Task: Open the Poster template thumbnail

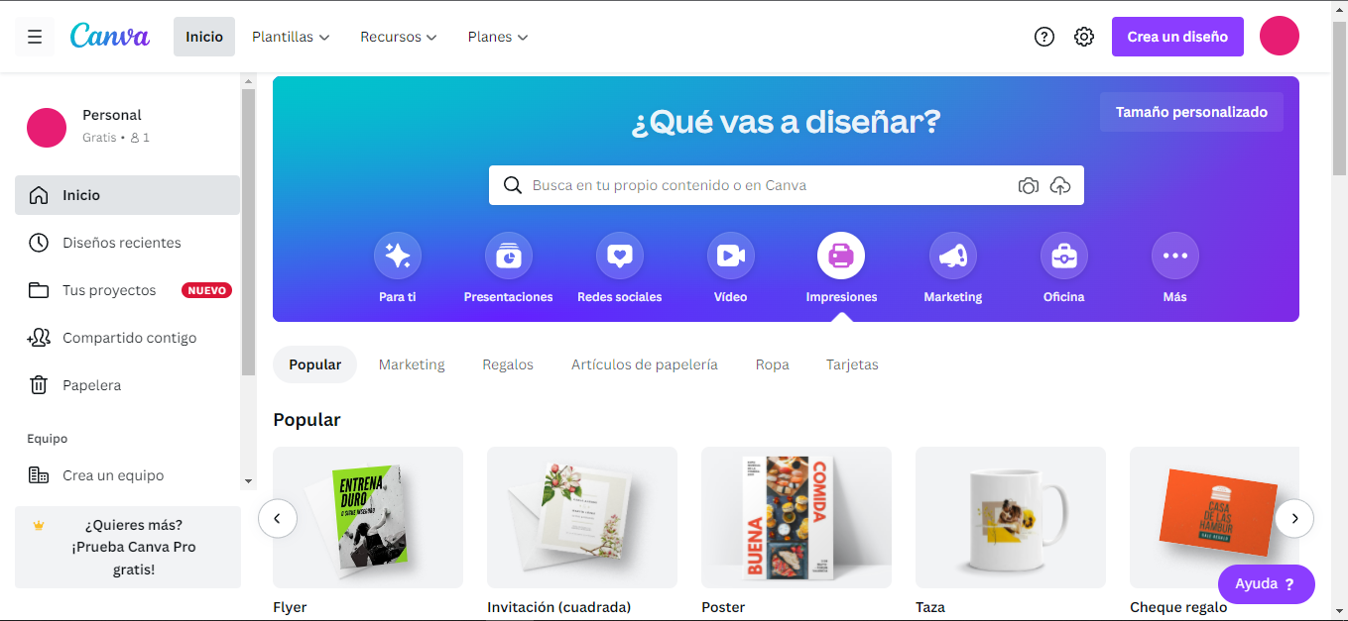Action: (x=797, y=518)
